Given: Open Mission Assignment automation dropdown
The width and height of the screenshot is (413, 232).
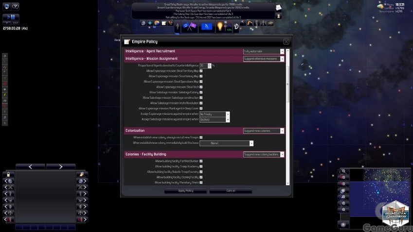Looking at the screenshot, I should 264,59.
